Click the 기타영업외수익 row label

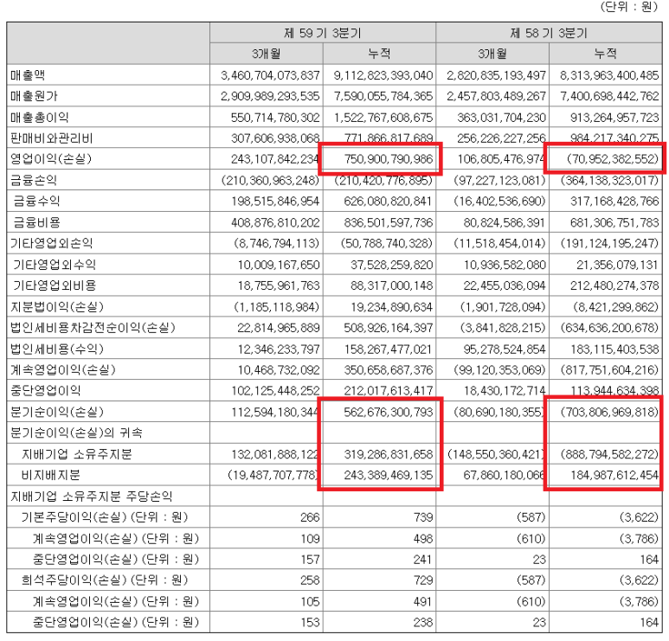tap(55, 265)
